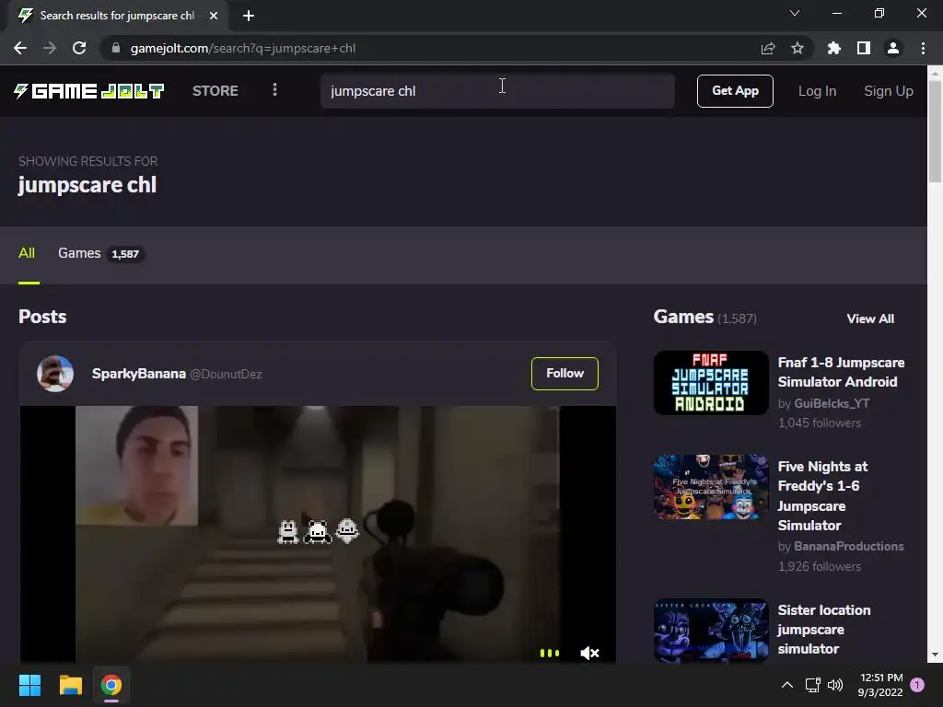Open a new Chrome tab
Screen dimensions: 943x707
(x=249, y=16)
